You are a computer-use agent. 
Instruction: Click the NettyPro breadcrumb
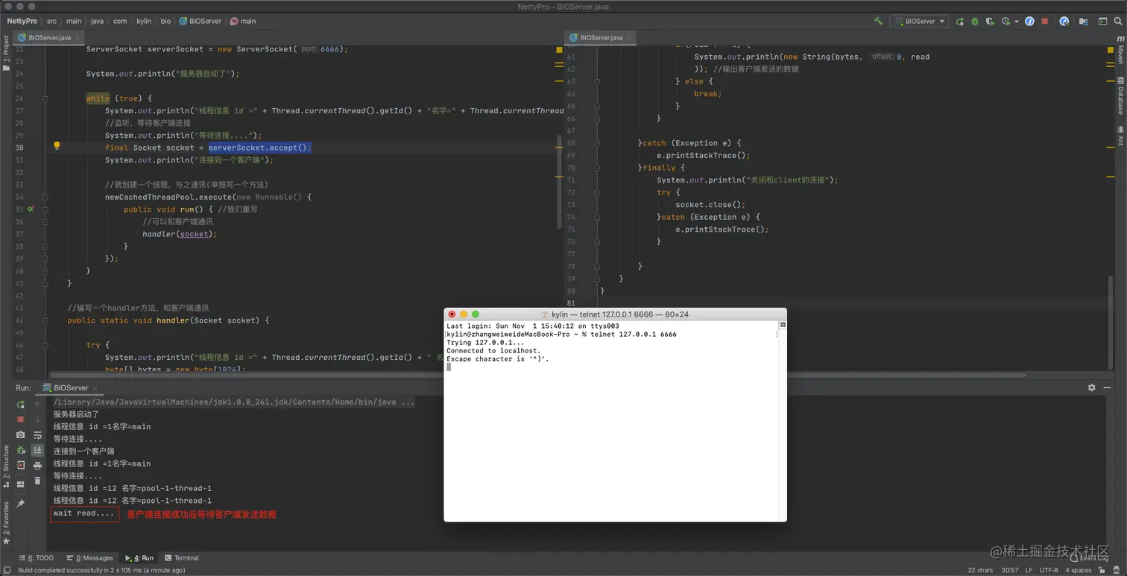point(22,21)
